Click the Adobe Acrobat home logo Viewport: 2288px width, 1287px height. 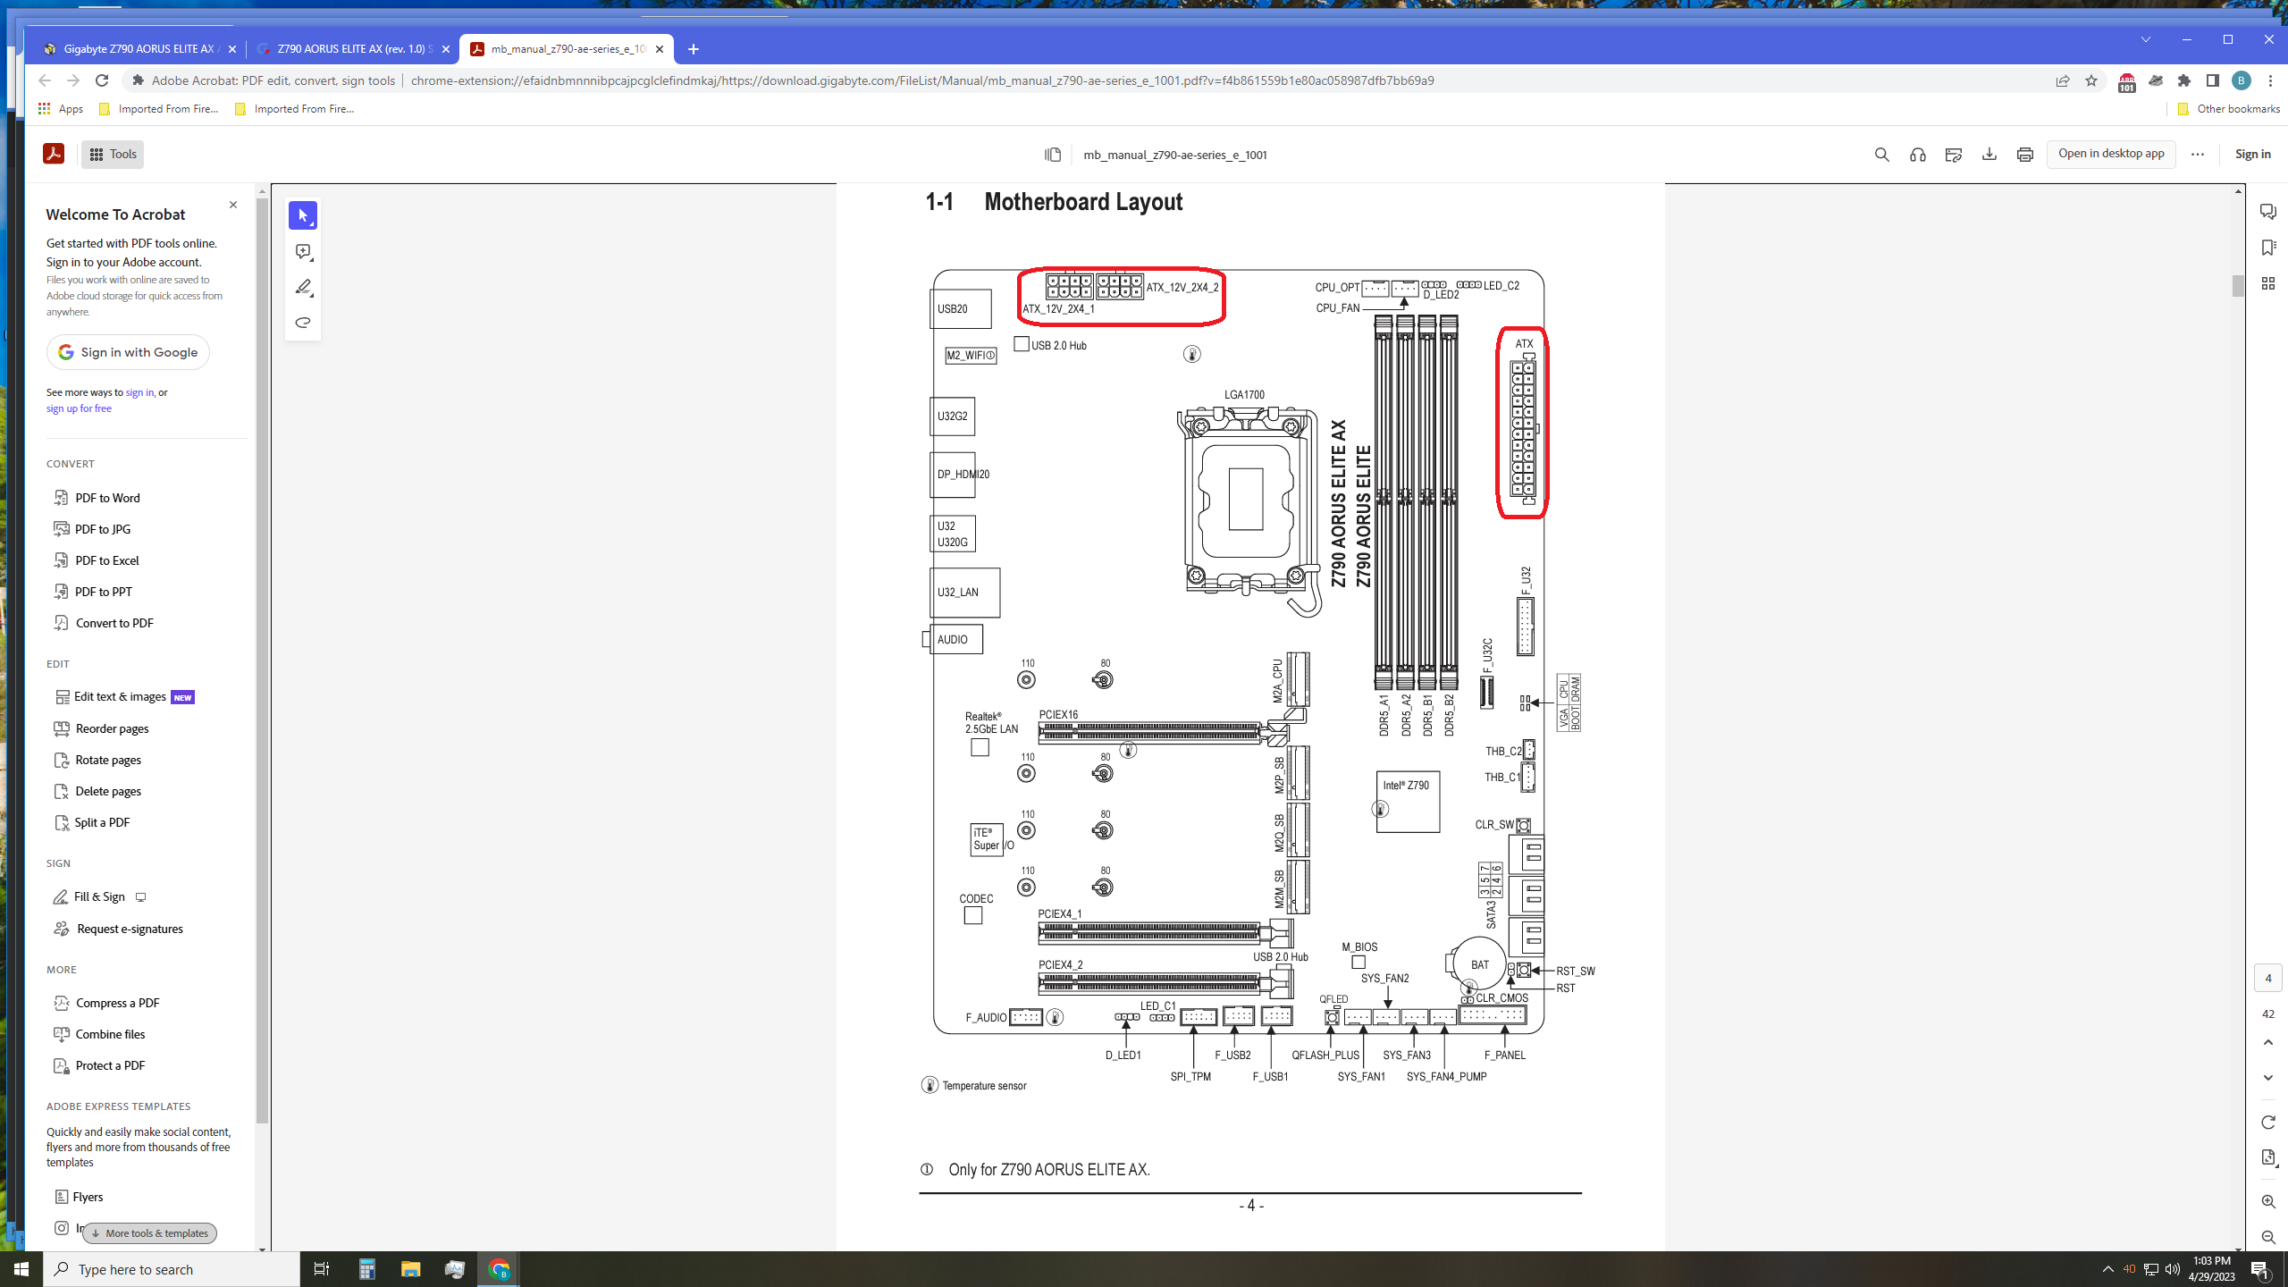coord(54,154)
